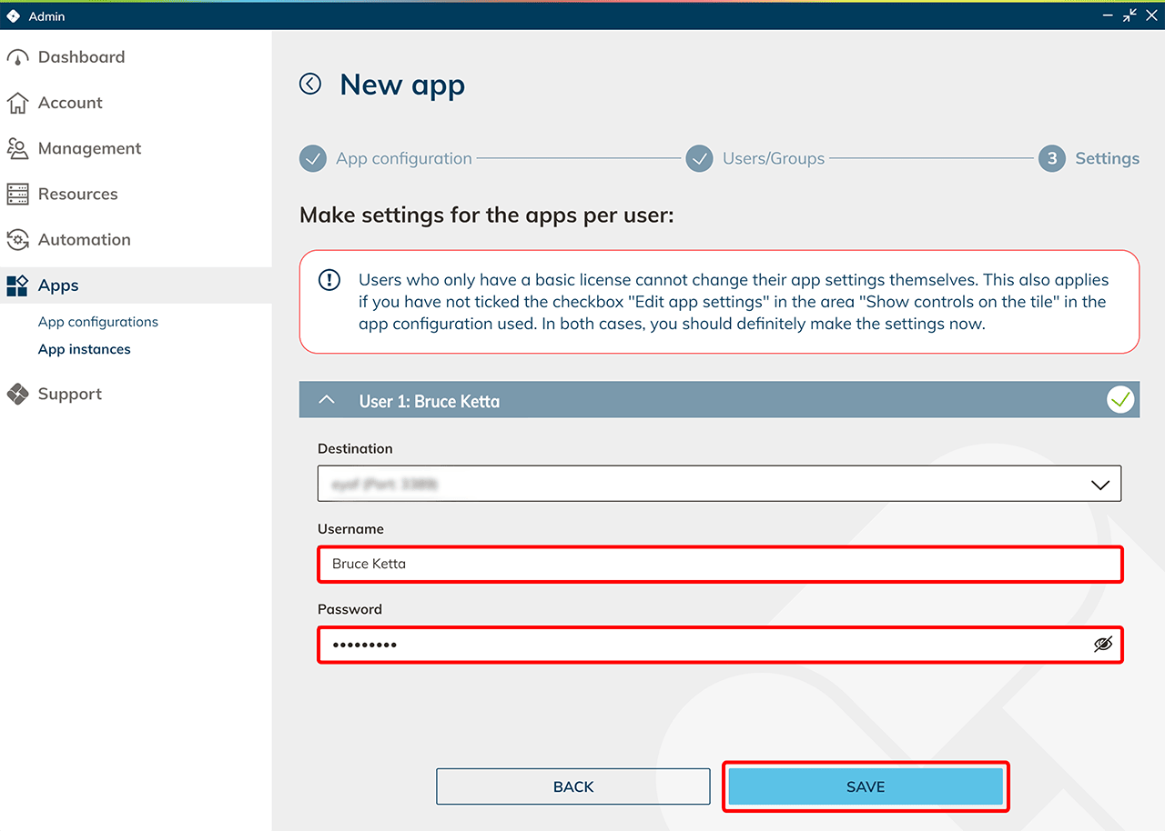Viewport: 1165px width, 831px height.
Task: Click the Management people icon
Action: (17, 148)
